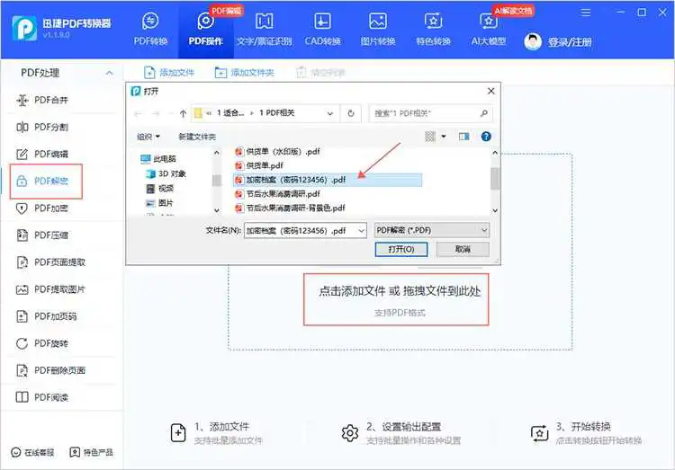The image size is (675, 470).
Task: Select PDF加页码 in the sidebar
Action: click(x=47, y=316)
